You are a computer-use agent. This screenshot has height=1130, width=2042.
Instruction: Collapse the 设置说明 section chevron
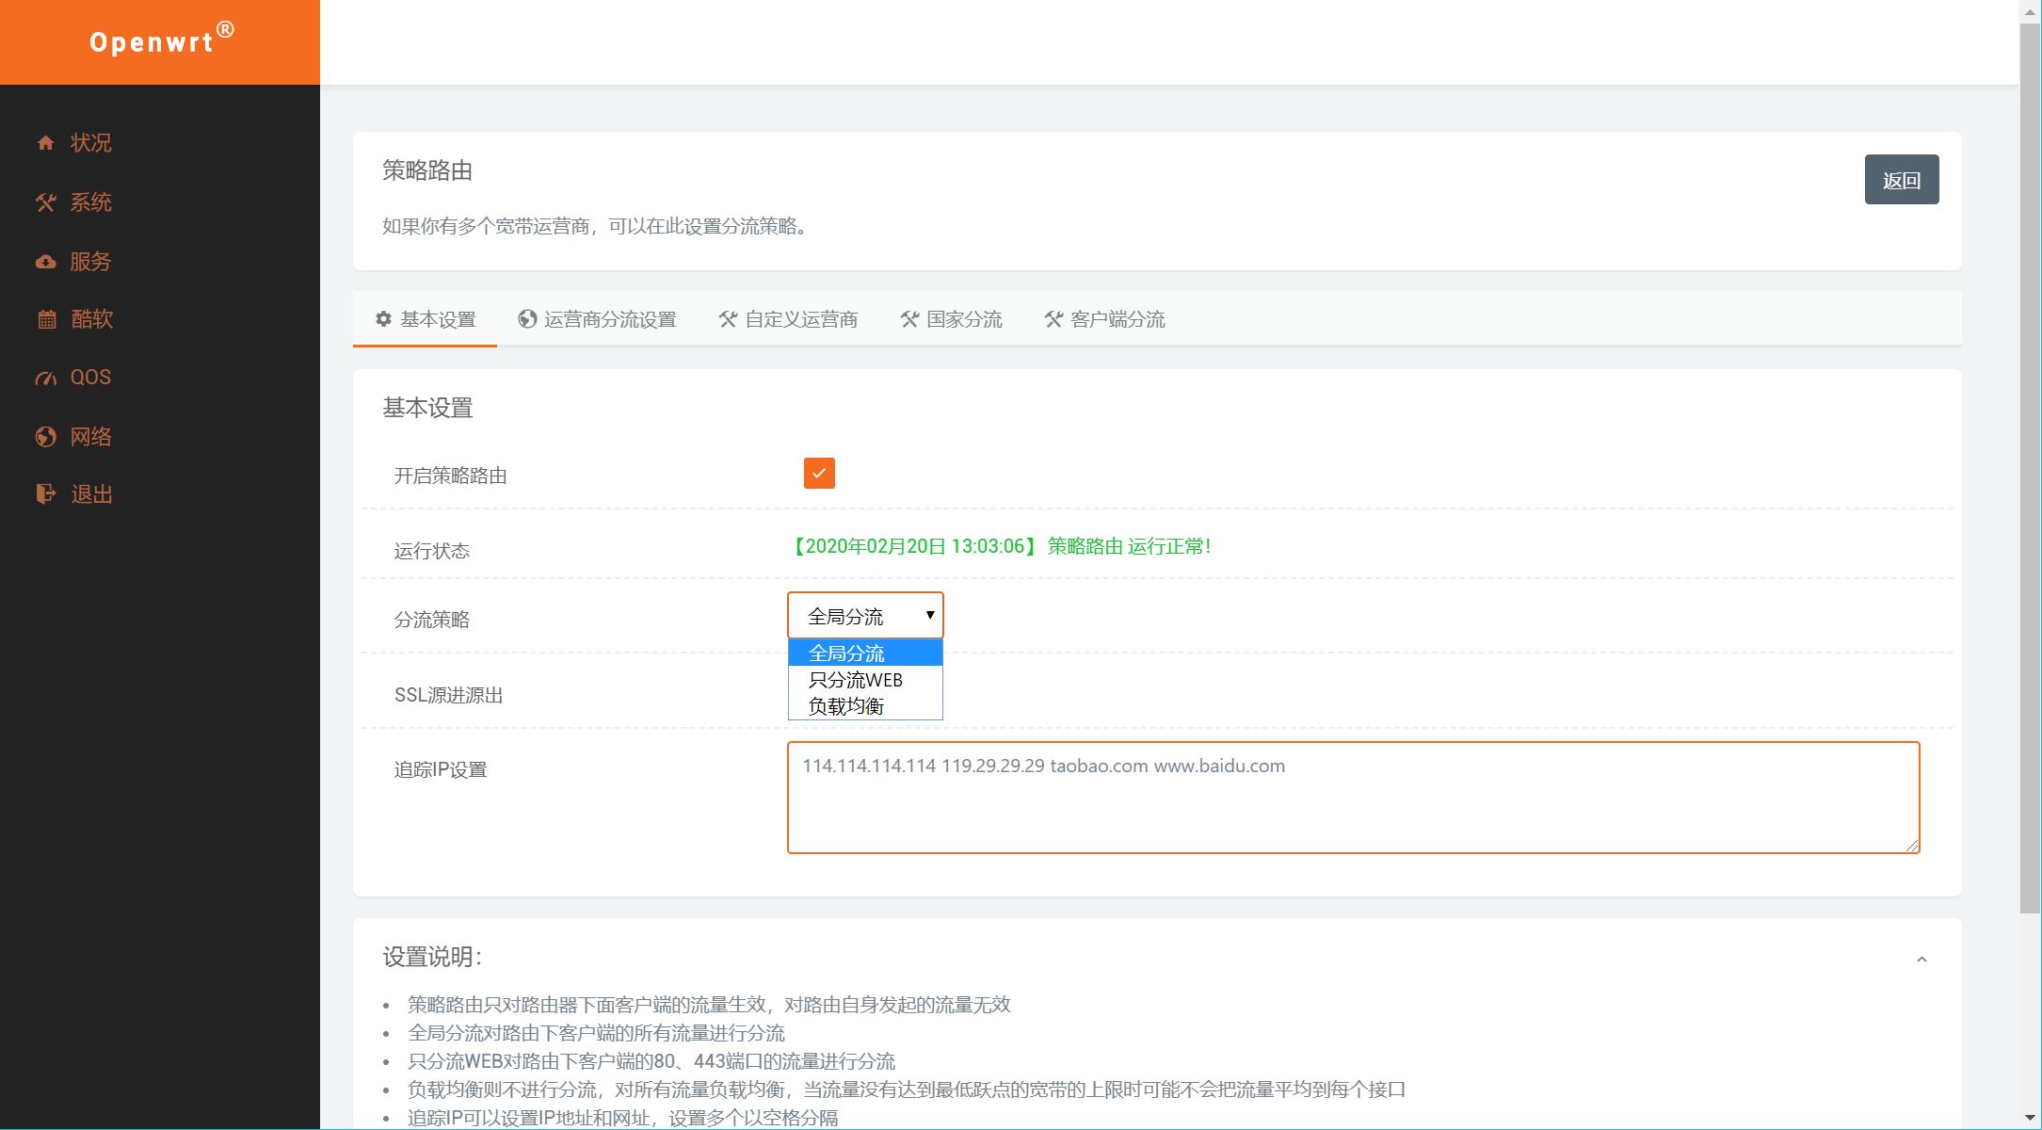pyautogui.click(x=1921, y=960)
